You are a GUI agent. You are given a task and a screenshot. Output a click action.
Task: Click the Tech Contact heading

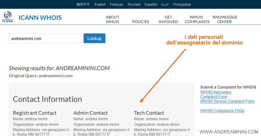(x=149, y=113)
